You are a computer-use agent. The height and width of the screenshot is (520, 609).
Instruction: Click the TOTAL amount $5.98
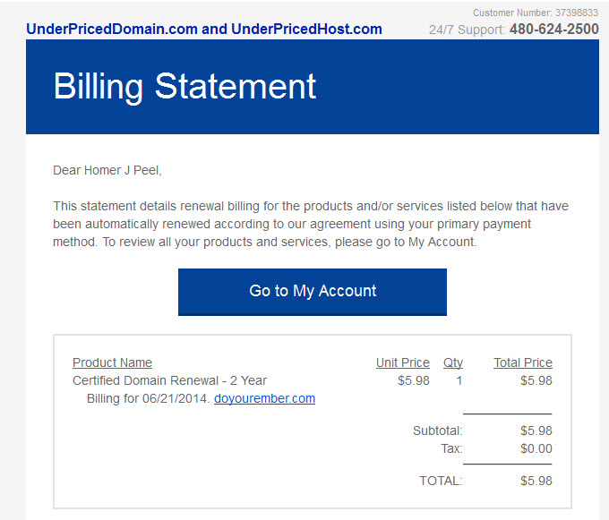[536, 481]
